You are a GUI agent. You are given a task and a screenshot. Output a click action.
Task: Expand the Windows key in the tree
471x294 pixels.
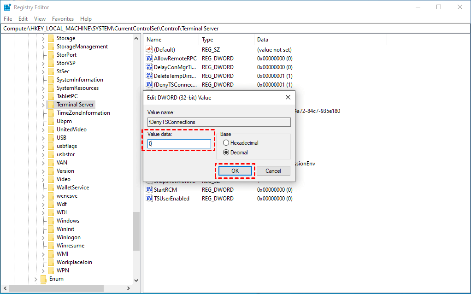tap(43, 221)
